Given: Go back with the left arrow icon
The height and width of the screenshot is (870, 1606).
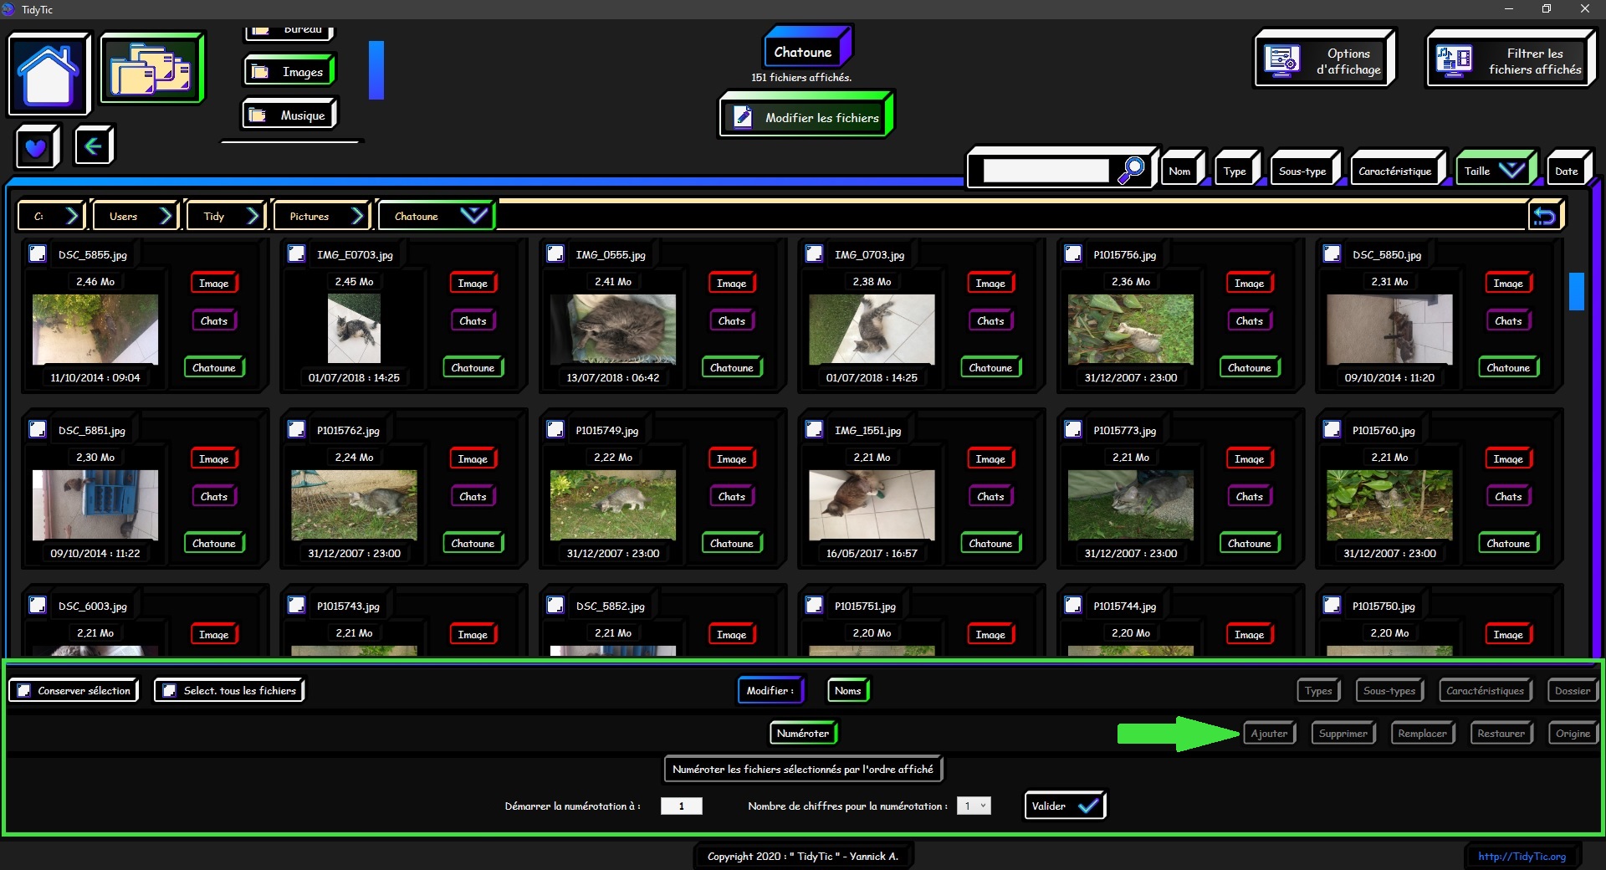Looking at the screenshot, I should [93, 146].
